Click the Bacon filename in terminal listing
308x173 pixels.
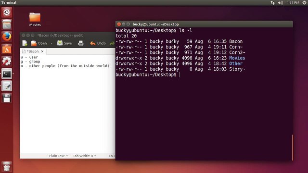pyautogui.click(x=236, y=41)
